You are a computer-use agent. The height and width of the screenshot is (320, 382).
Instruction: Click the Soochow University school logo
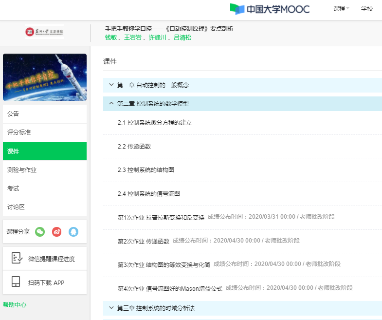pos(44,32)
